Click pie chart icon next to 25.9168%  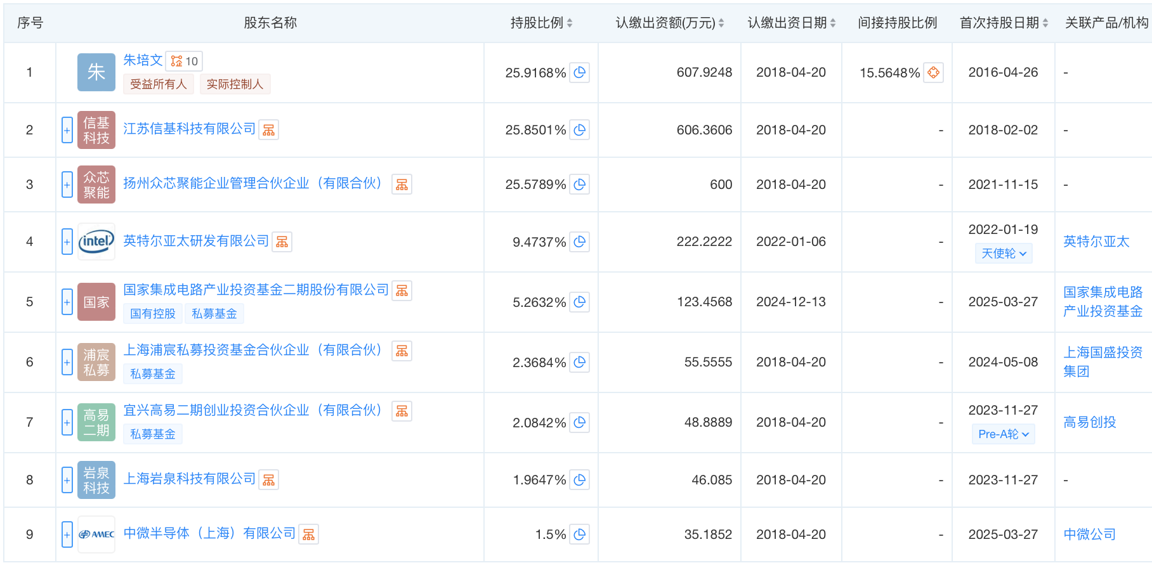pos(579,73)
